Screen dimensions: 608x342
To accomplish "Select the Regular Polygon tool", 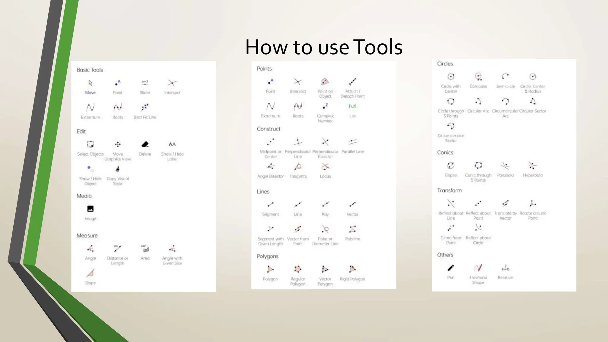I will tap(298, 269).
